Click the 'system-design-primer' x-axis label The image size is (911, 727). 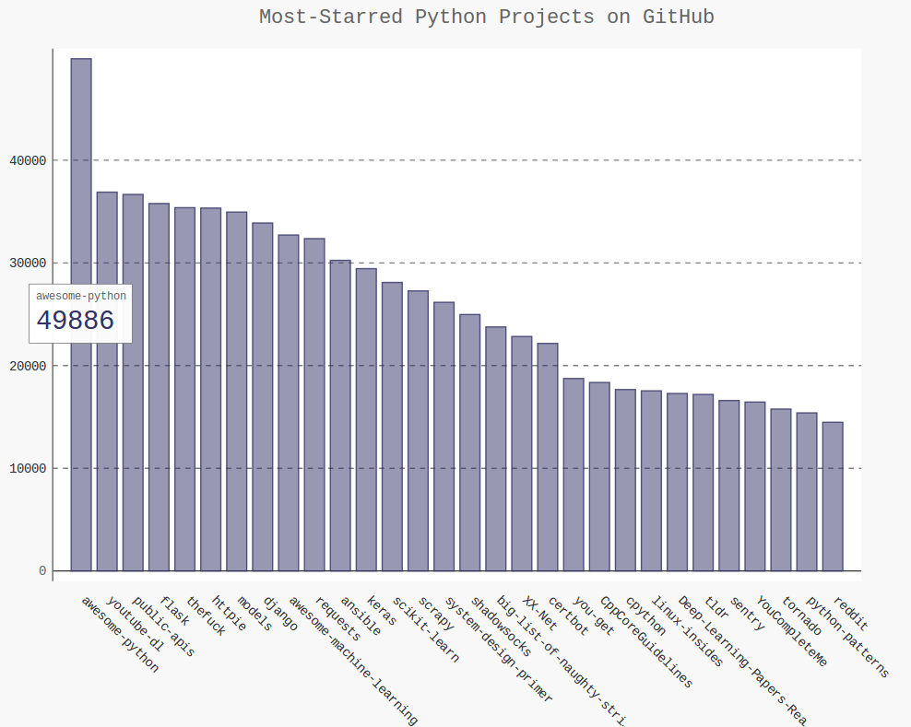499,650
